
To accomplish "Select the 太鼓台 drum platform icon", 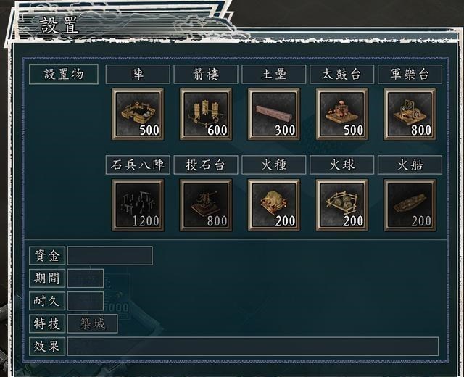I will tap(341, 115).
